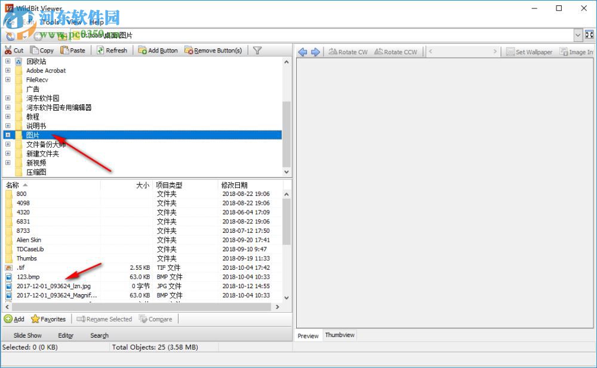The height and width of the screenshot is (368, 597).
Task: Expand the 回收站 tree node
Action: coord(8,61)
